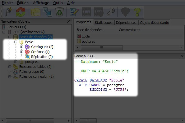Open help with yellow question mark icon

pos(137,12)
